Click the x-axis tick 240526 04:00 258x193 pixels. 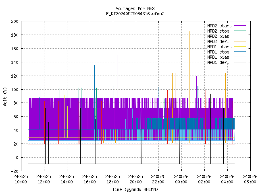(227, 179)
